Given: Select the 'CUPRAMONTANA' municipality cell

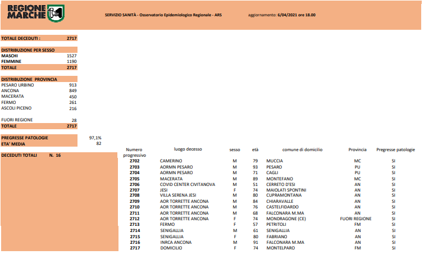Looking at the screenshot, I should [x=284, y=195].
